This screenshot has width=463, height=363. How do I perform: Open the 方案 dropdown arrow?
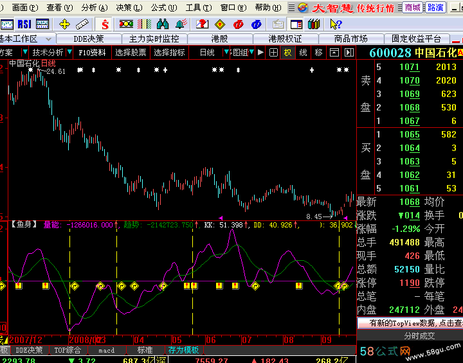(x=25, y=52)
